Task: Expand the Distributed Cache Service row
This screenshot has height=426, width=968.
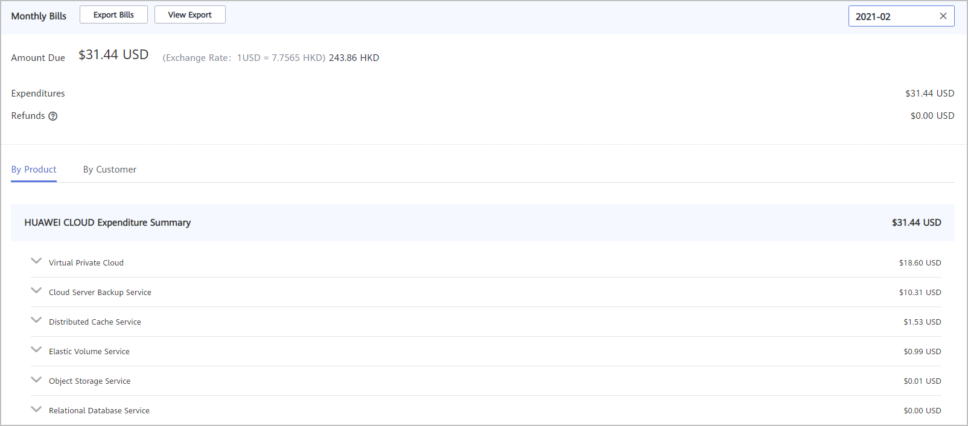Action: point(36,320)
